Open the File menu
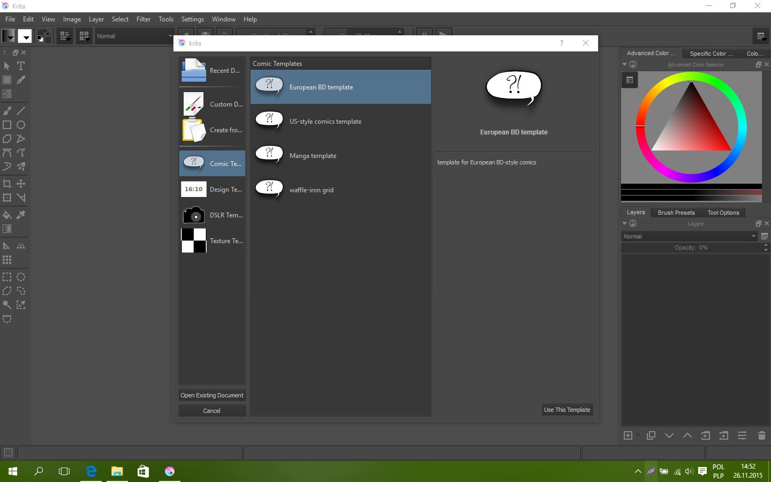771x482 pixels. [x=10, y=19]
